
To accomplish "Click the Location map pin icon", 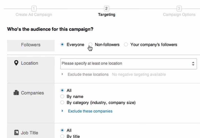I will (x=16, y=63).
